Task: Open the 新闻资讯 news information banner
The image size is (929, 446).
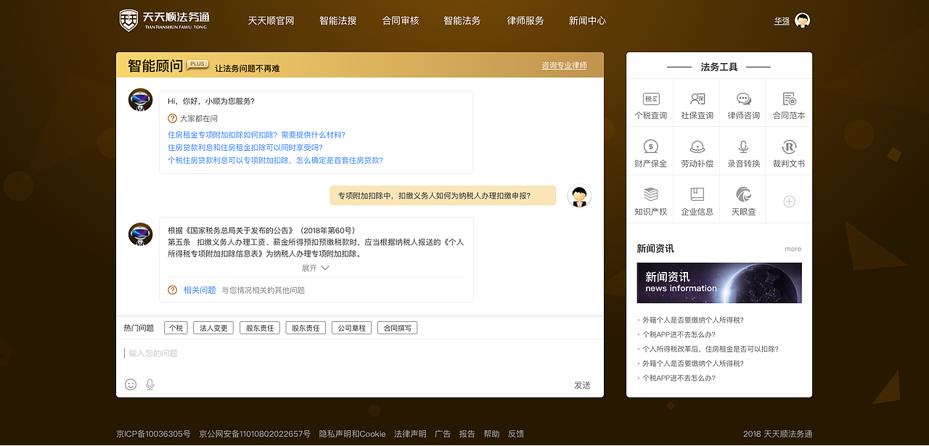Action: point(719,283)
